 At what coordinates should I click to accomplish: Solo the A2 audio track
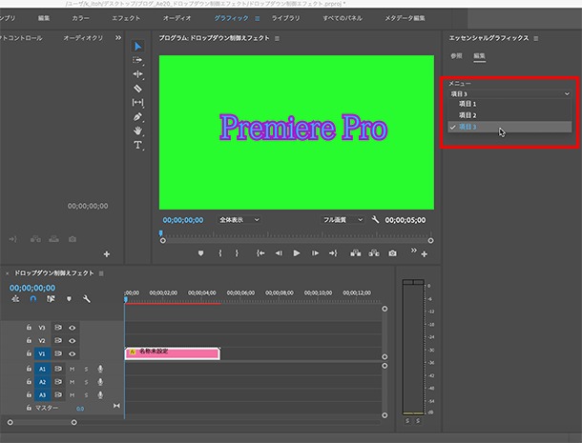click(x=86, y=382)
